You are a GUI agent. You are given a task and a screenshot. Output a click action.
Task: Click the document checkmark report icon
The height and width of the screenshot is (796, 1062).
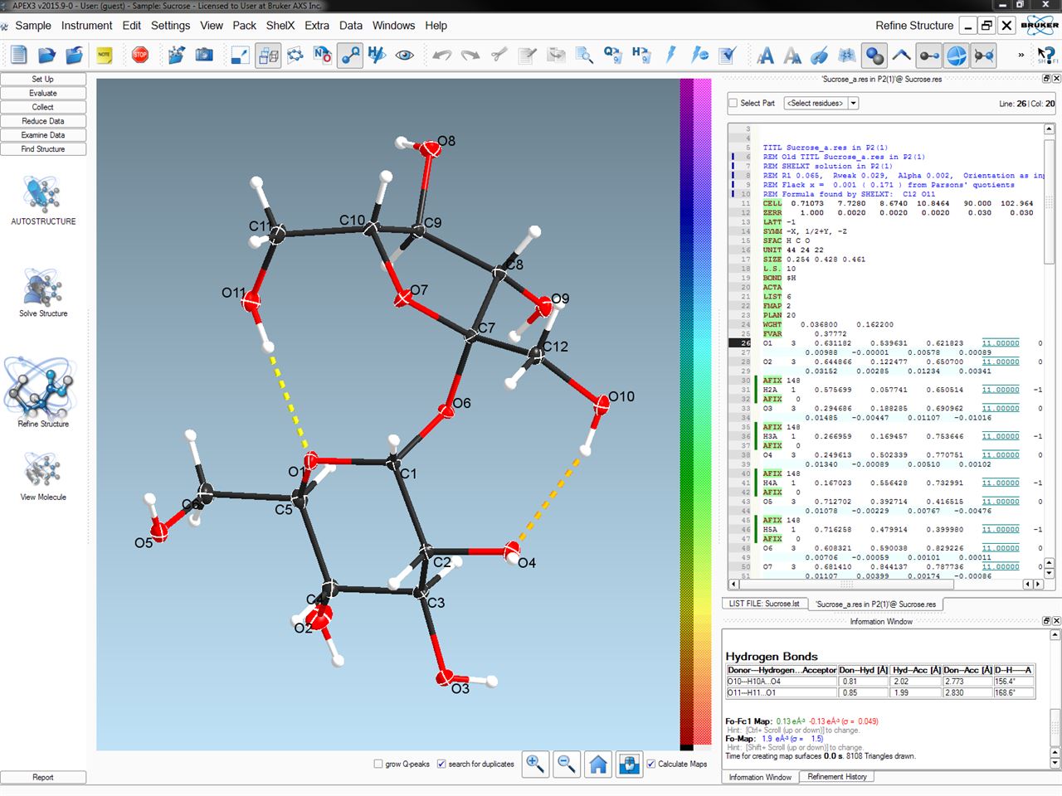pyautogui.click(x=728, y=56)
